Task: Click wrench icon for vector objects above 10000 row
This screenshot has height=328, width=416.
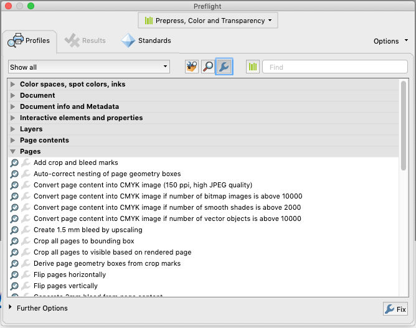Action: click(x=26, y=218)
